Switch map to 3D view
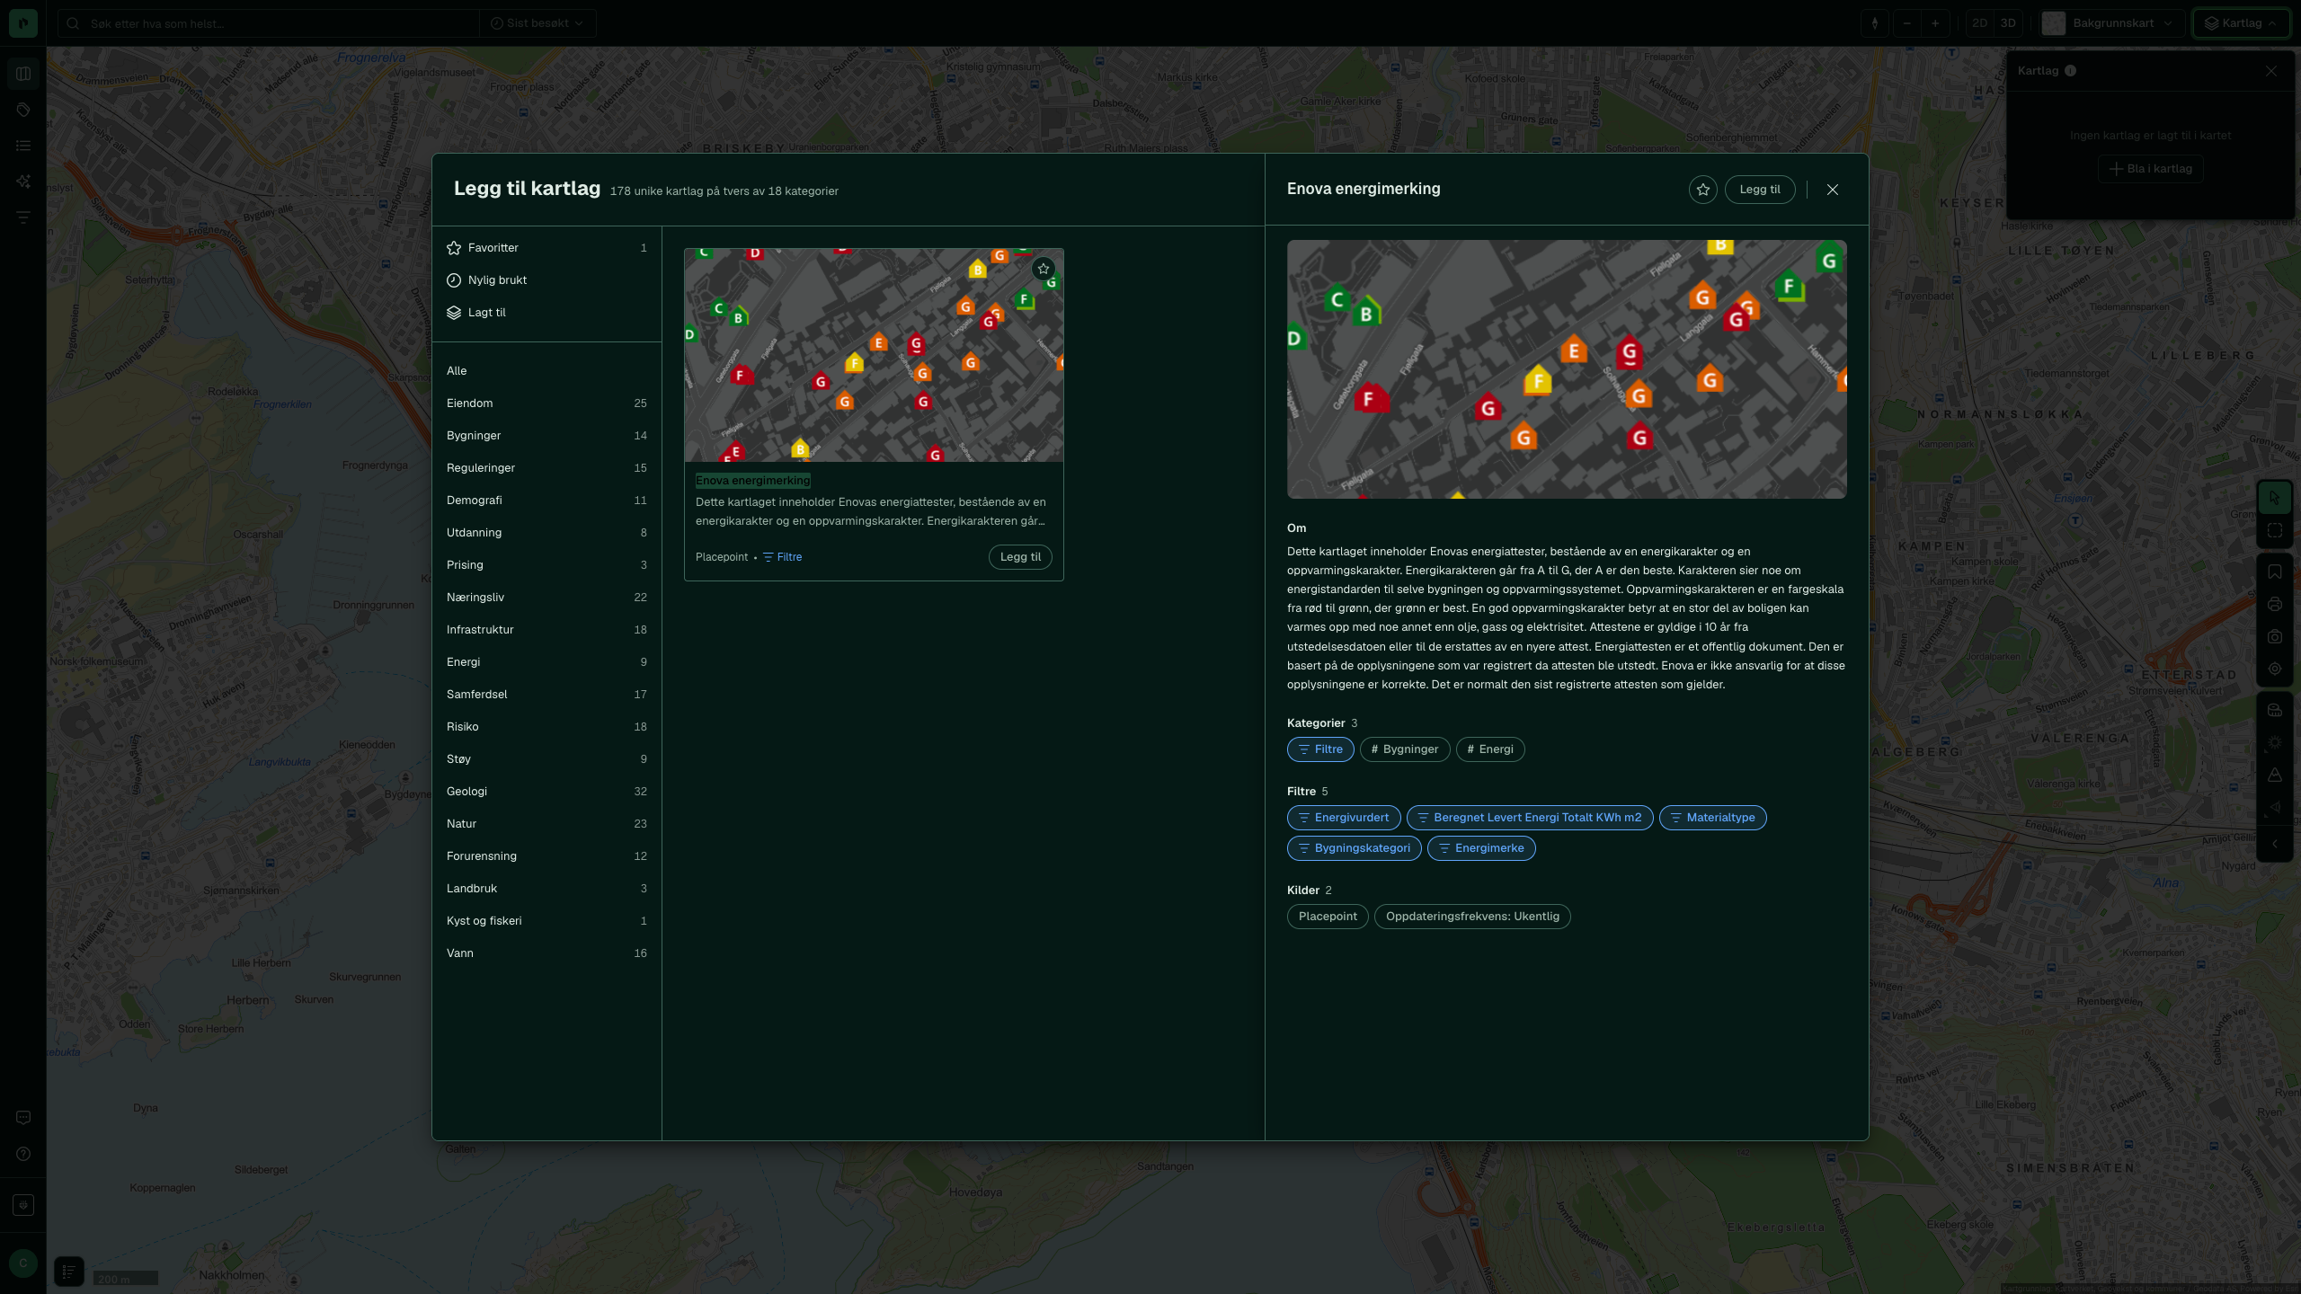The width and height of the screenshot is (2301, 1294). [x=2008, y=23]
